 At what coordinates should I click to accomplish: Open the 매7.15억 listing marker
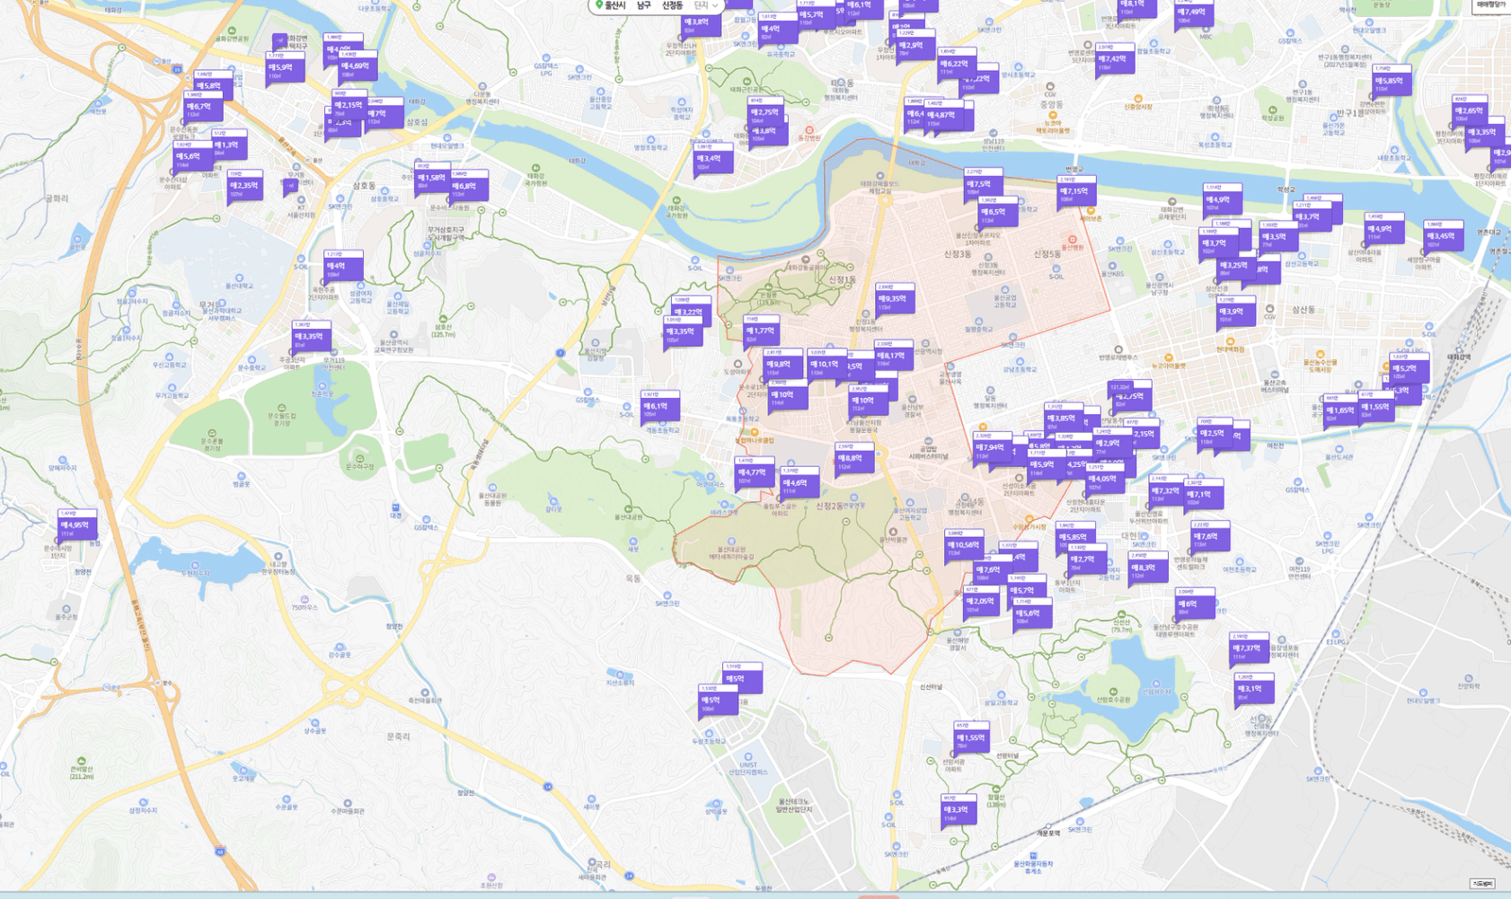pyautogui.click(x=1076, y=191)
